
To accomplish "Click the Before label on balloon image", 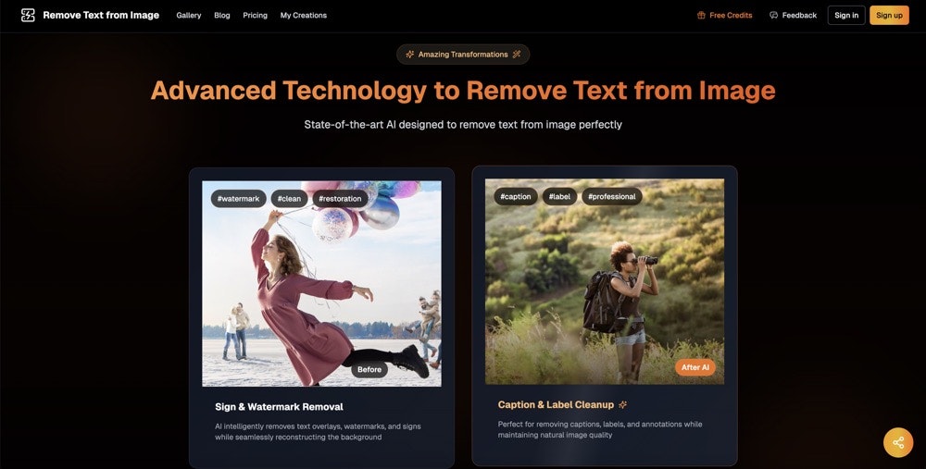I will point(369,369).
